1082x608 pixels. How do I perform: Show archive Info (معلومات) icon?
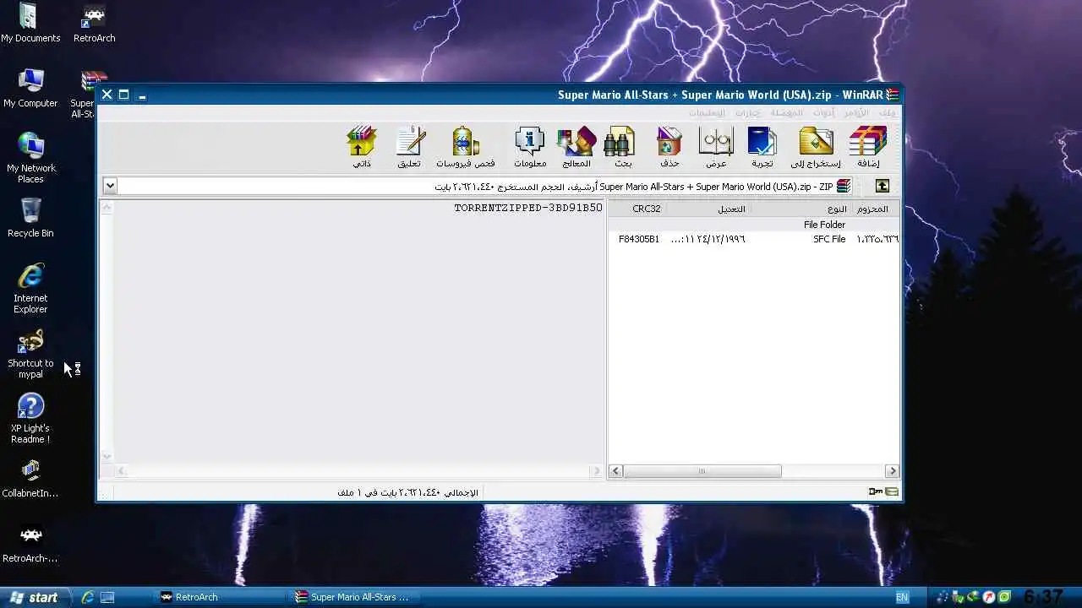[x=530, y=148]
